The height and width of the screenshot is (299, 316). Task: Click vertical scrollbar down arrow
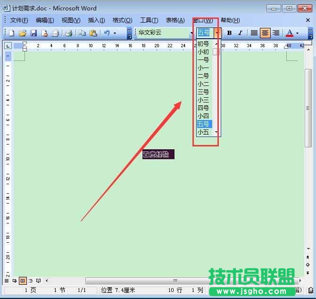coord(308,248)
